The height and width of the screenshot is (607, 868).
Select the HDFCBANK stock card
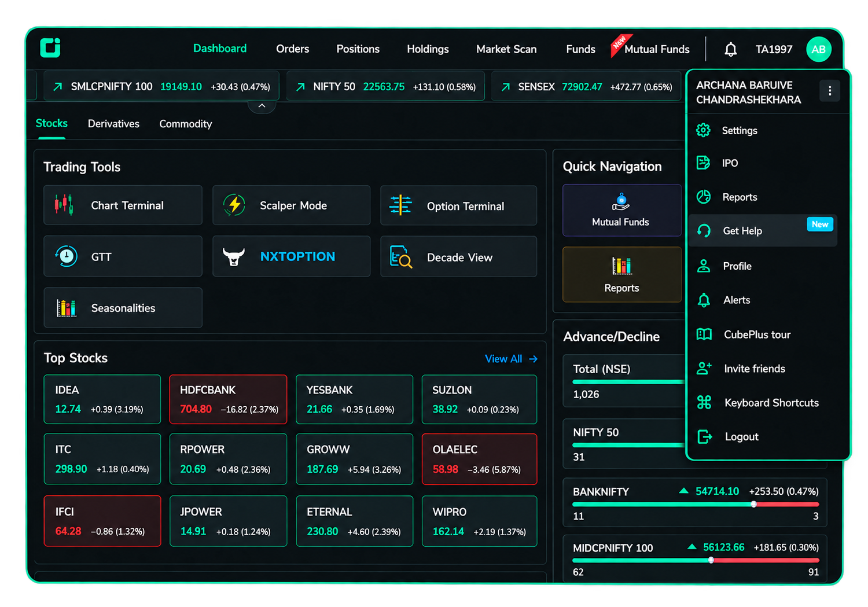click(228, 399)
